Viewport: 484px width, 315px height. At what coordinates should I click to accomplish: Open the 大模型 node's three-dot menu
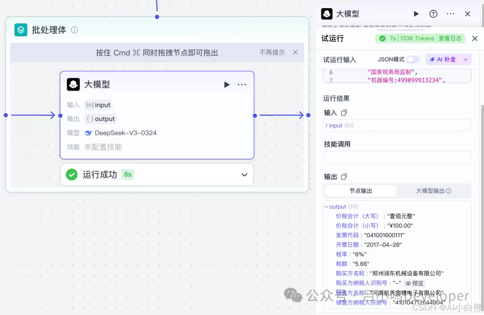point(242,85)
